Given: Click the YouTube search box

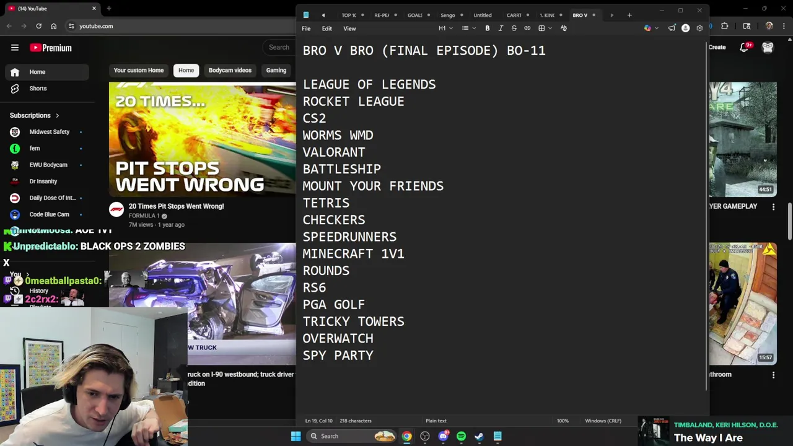Looking at the screenshot, I should pyautogui.click(x=279, y=47).
